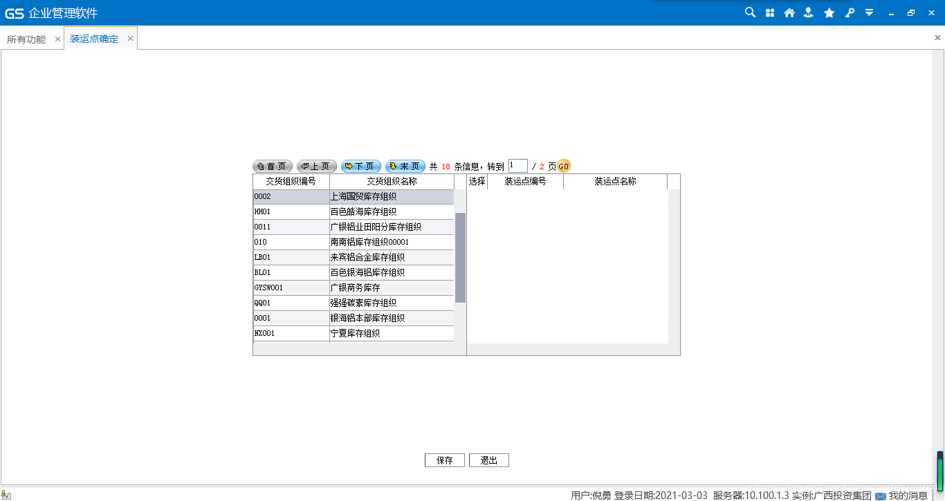Minimize the application window
Viewport: 945px width, 501px height.
pyautogui.click(x=891, y=13)
